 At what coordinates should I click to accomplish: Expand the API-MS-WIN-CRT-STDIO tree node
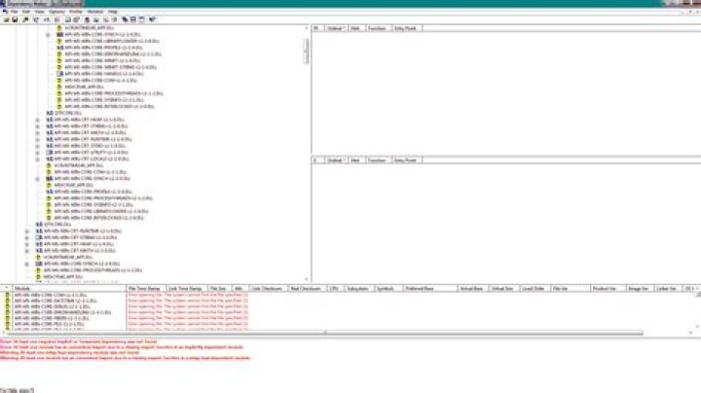click(38, 146)
